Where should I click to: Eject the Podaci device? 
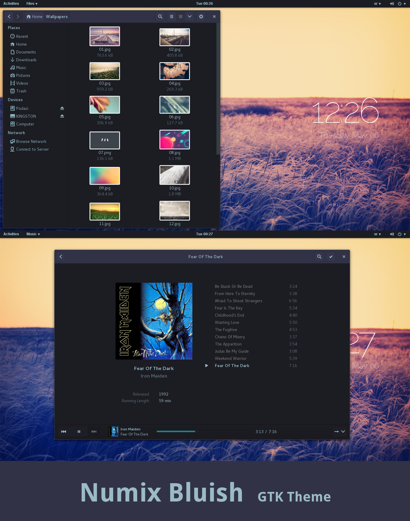point(62,108)
